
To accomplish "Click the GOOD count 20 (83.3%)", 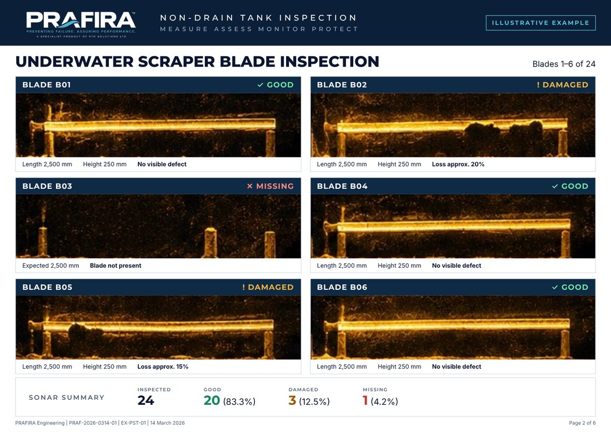I will pyautogui.click(x=229, y=400).
